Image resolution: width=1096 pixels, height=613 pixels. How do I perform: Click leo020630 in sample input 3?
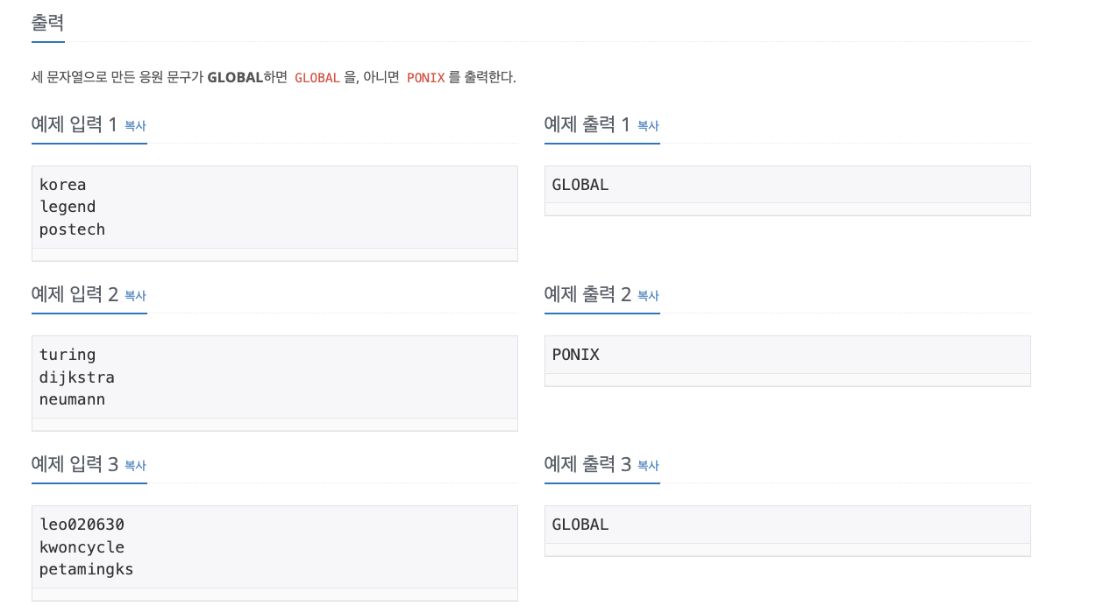pos(82,525)
